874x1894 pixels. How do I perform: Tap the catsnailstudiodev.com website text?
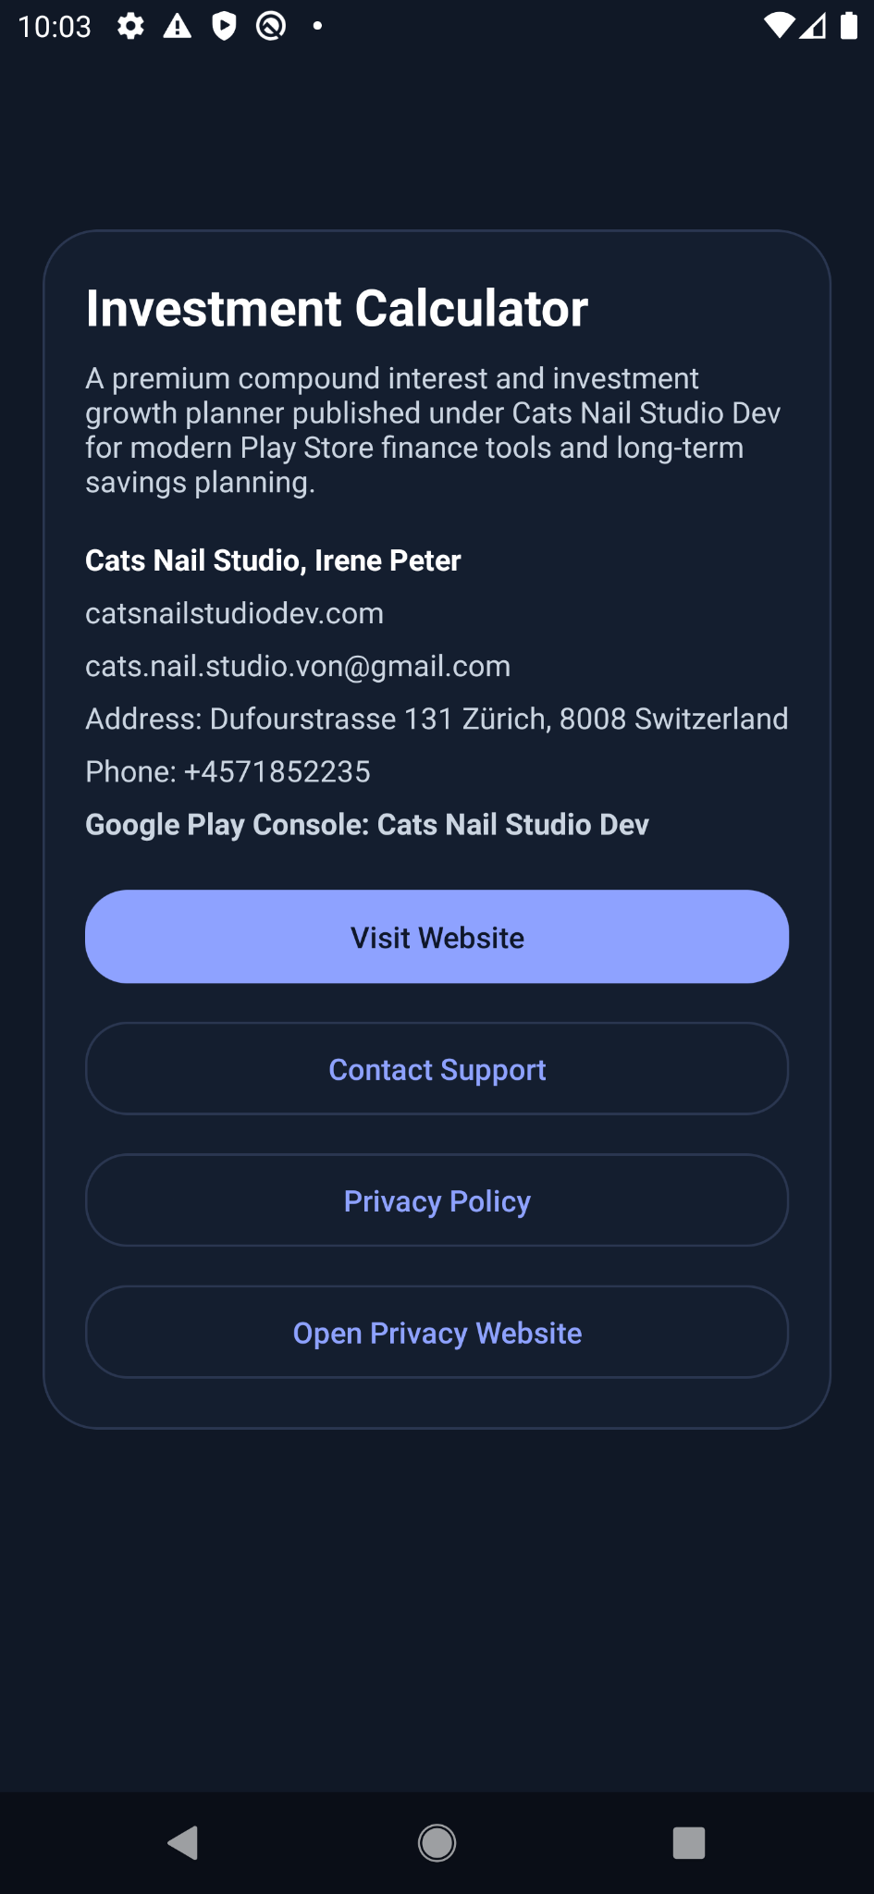pyautogui.click(x=234, y=613)
